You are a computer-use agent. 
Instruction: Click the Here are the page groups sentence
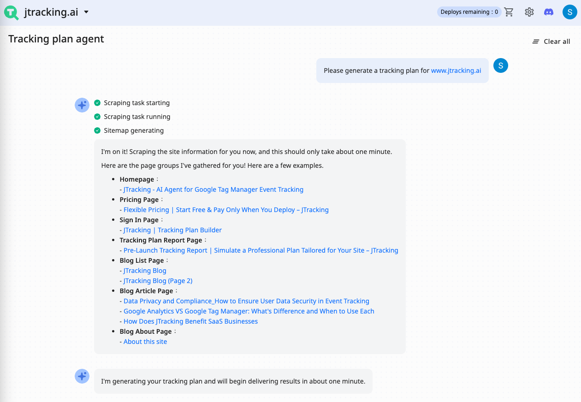pyautogui.click(x=213, y=166)
